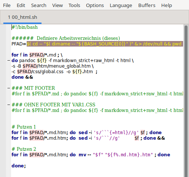The image size is (189, 177).
Task: Click the '# Putzen 1' comment line
Action: coord(24,127)
